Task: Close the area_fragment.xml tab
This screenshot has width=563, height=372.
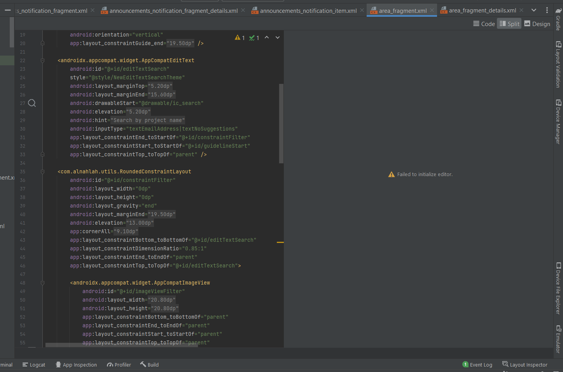Action: [x=432, y=10]
